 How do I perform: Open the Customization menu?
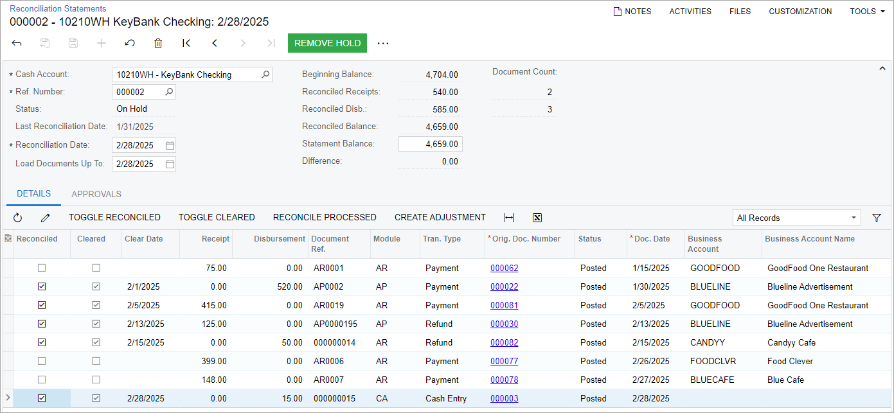click(x=800, y=11)
